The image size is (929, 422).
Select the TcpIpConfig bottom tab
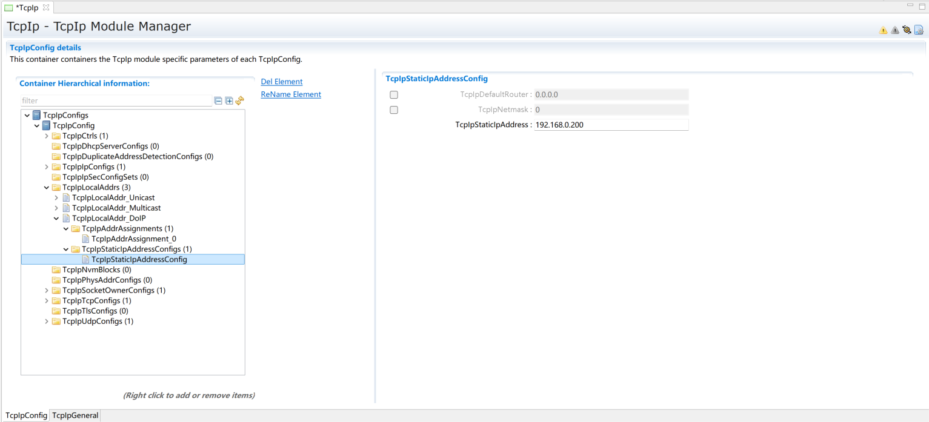tap(26, 415)
